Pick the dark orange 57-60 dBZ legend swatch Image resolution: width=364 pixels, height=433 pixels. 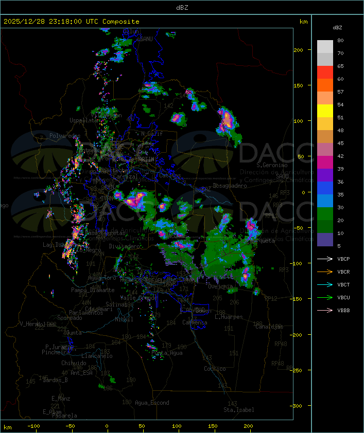[325, 85]
